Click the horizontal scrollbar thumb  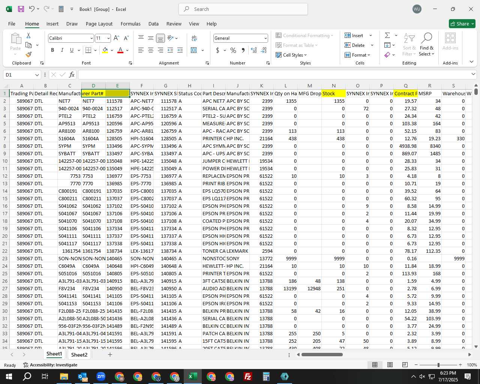pyautogui.click(x=322, y=354)
